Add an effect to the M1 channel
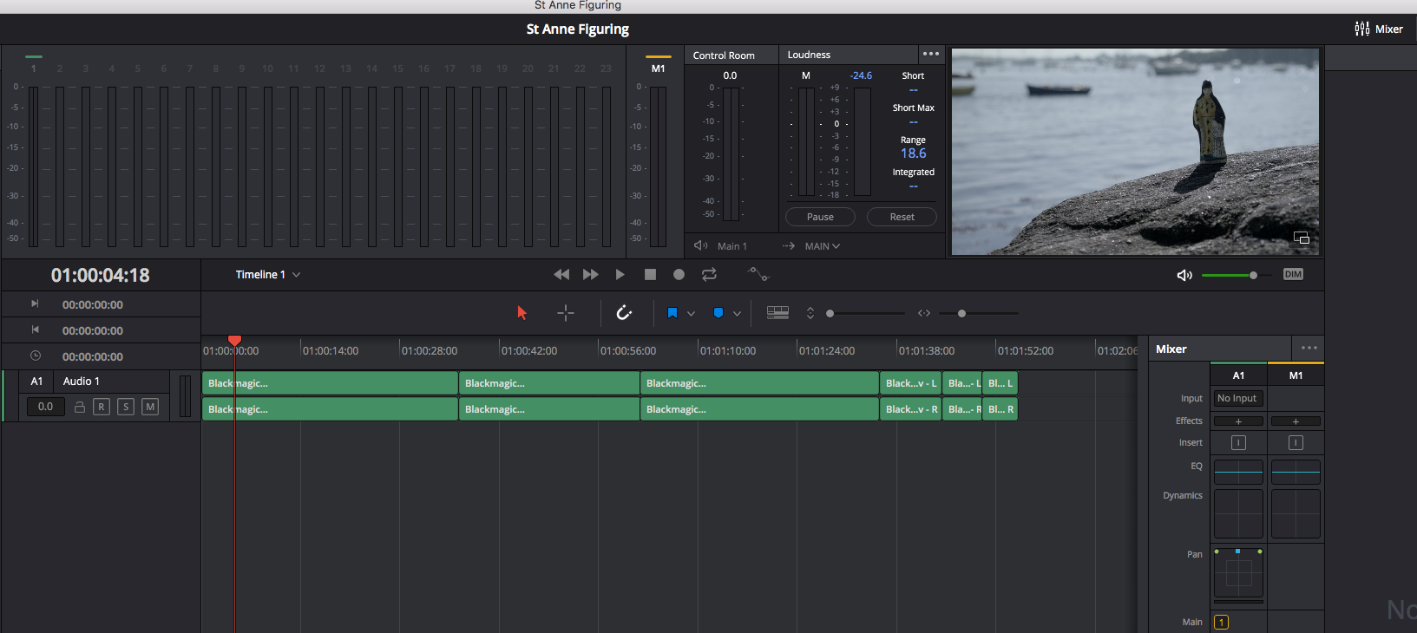 (1296, 421)
